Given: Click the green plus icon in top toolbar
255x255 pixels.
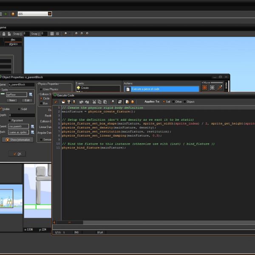Looking at the screenshot, I should (x=6, y=14).
